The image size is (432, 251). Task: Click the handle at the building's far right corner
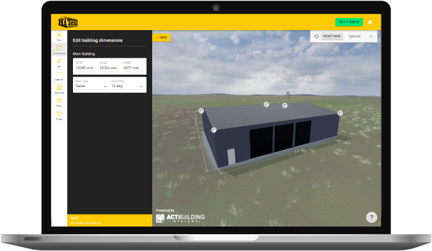pyautogui.click(x=340, y=113)
